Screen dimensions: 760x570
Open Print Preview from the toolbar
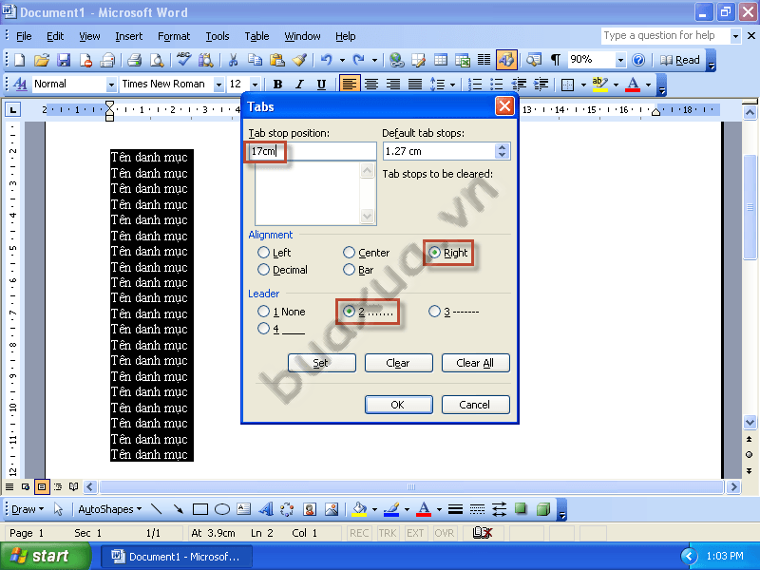[x=157, y=60]
